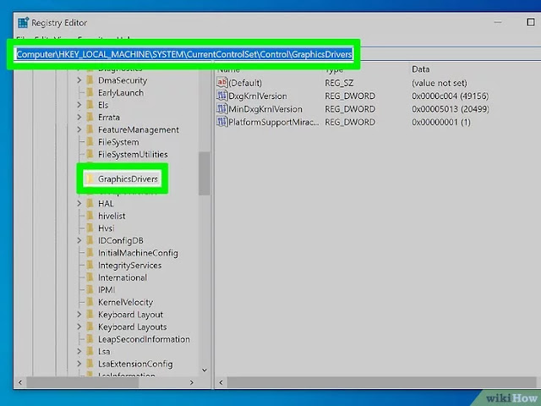Select the Keyboard Layouts key name

point(132,327)
